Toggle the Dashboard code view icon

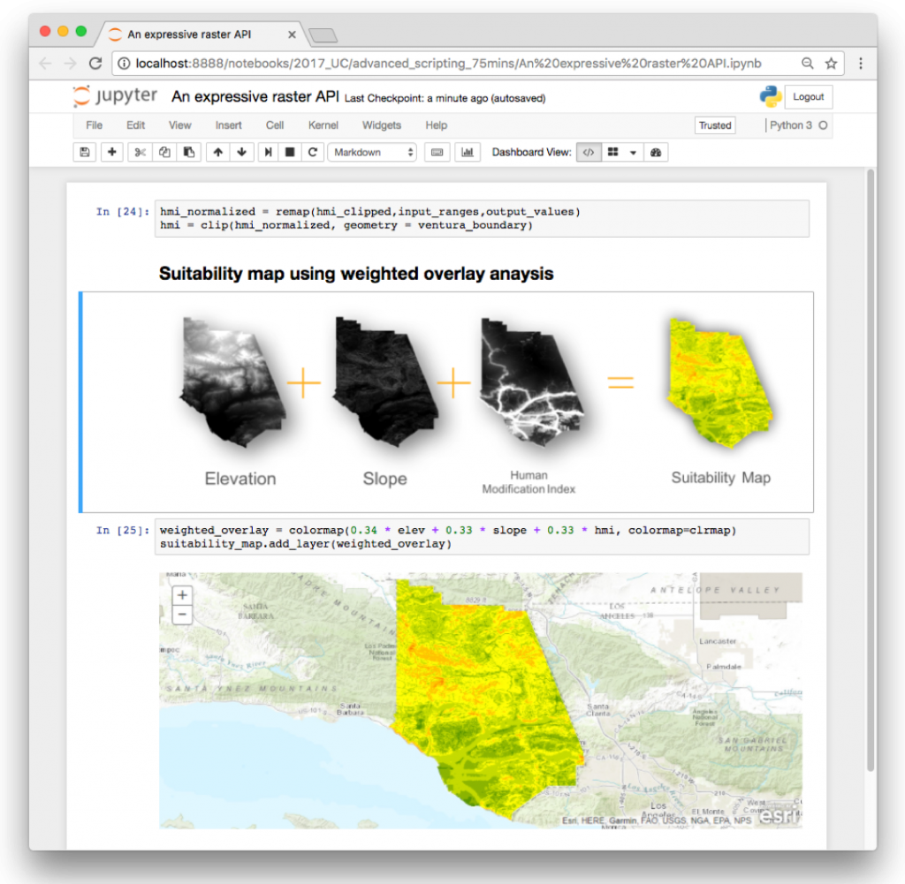tap(589, 152)
